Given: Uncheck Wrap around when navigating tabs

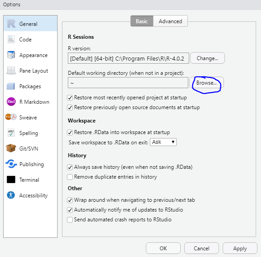Looking at the screenshot, I should pyautogui.click(x=70, y=200).
